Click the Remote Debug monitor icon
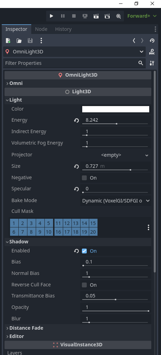This screenshot has width=161, height=355. coord(85,16)
